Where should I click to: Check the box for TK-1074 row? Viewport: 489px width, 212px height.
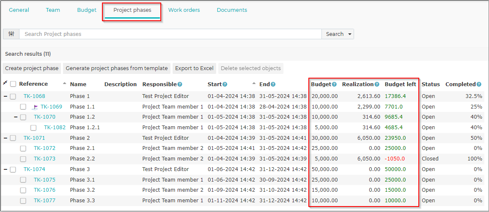(x=13, y=170)
